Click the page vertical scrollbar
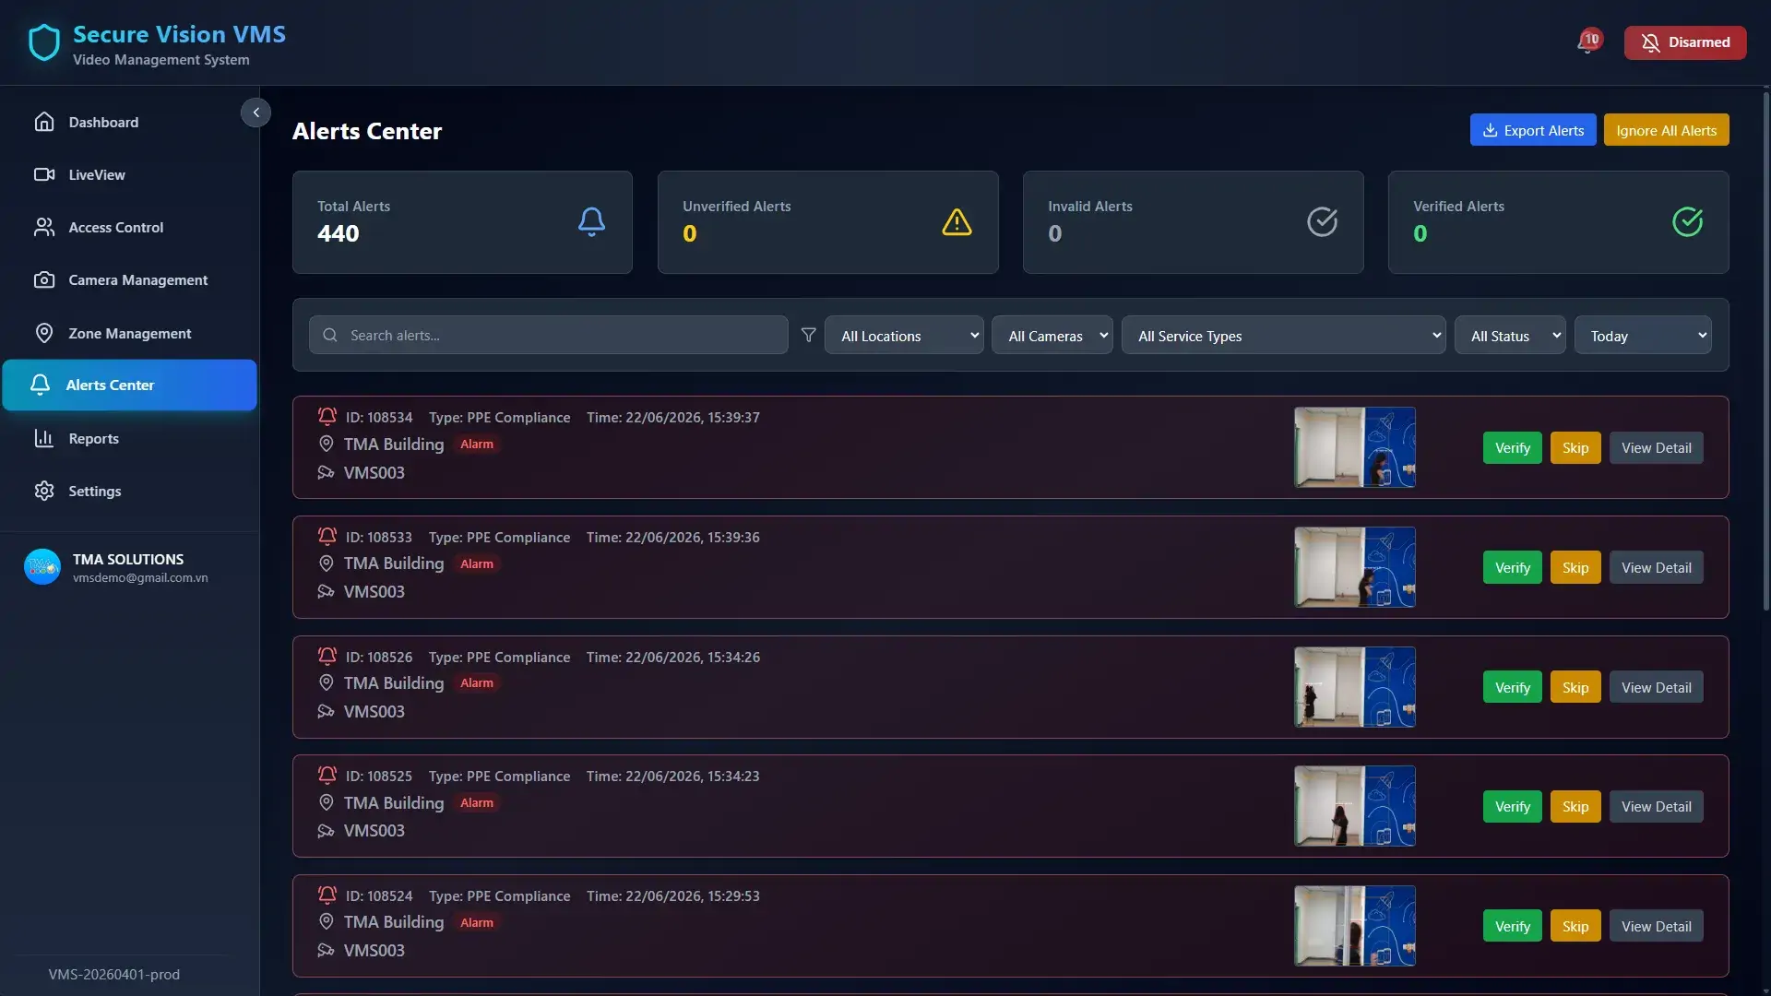Viewport: 1771px width, 996px height. [1765, 350]
